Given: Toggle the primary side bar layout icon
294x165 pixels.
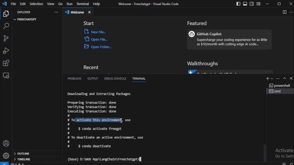Looking at the screenshot, I should coord(238,4).
